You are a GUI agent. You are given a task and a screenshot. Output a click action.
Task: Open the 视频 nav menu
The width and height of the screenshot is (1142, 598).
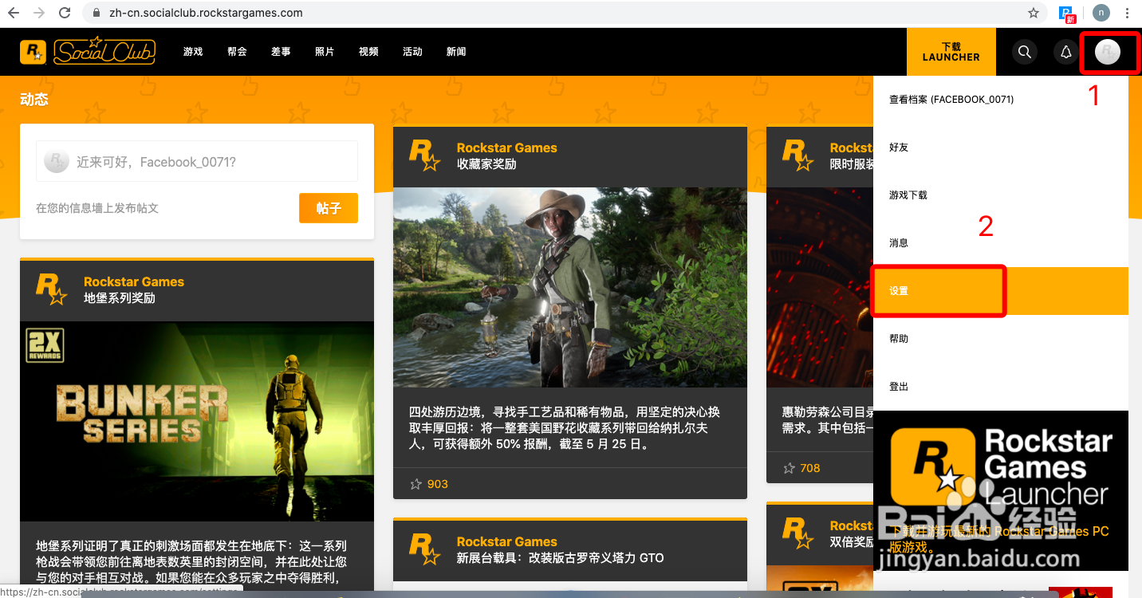pyautogui.click(x=368, y=52)
